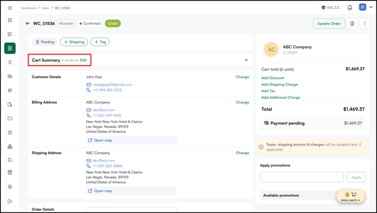Open the folder sidebar icon
377x213 pixels.
pos(10,119)
